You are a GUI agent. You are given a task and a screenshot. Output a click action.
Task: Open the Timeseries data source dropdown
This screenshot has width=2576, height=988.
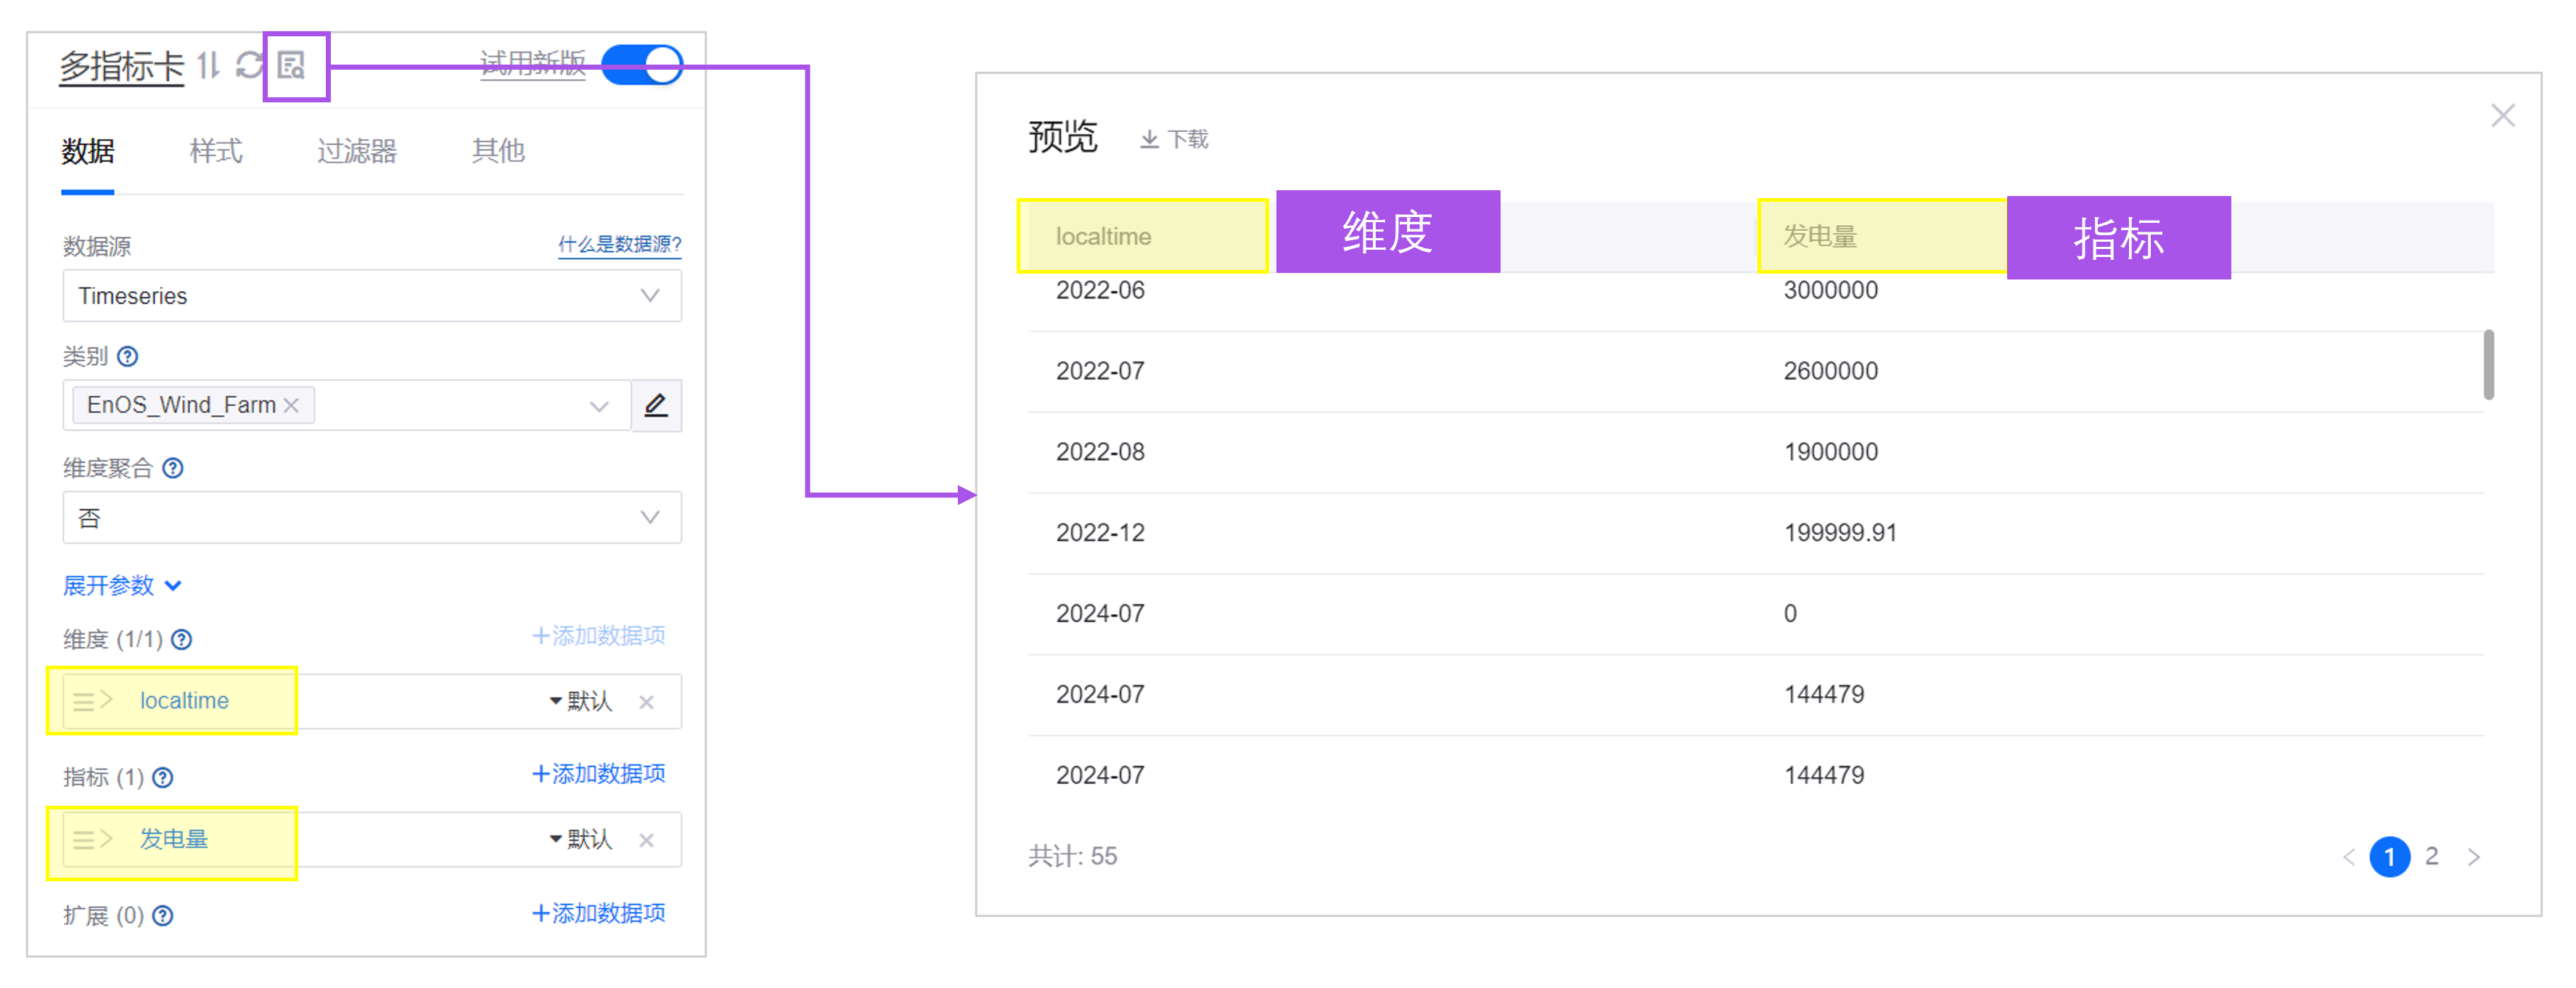click(x=372, y=296)
